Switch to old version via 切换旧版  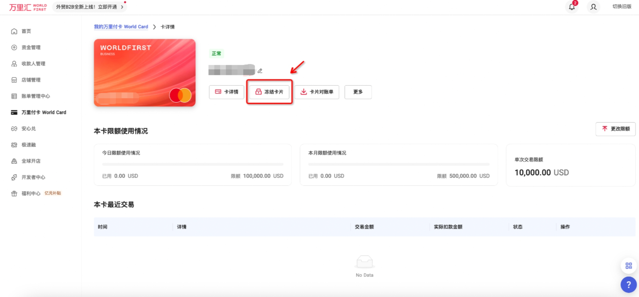(x=622, y=7)
